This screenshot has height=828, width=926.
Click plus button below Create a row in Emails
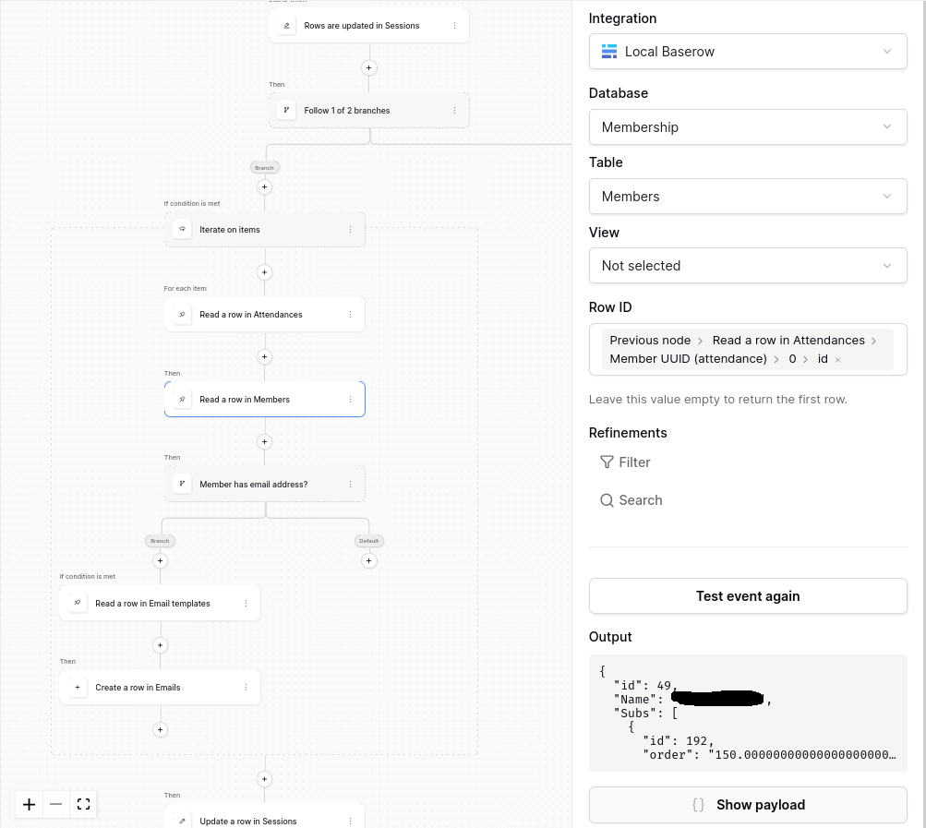click(160, 730)
